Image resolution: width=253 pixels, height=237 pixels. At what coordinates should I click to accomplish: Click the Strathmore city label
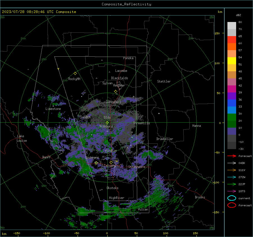click(137, 167)
